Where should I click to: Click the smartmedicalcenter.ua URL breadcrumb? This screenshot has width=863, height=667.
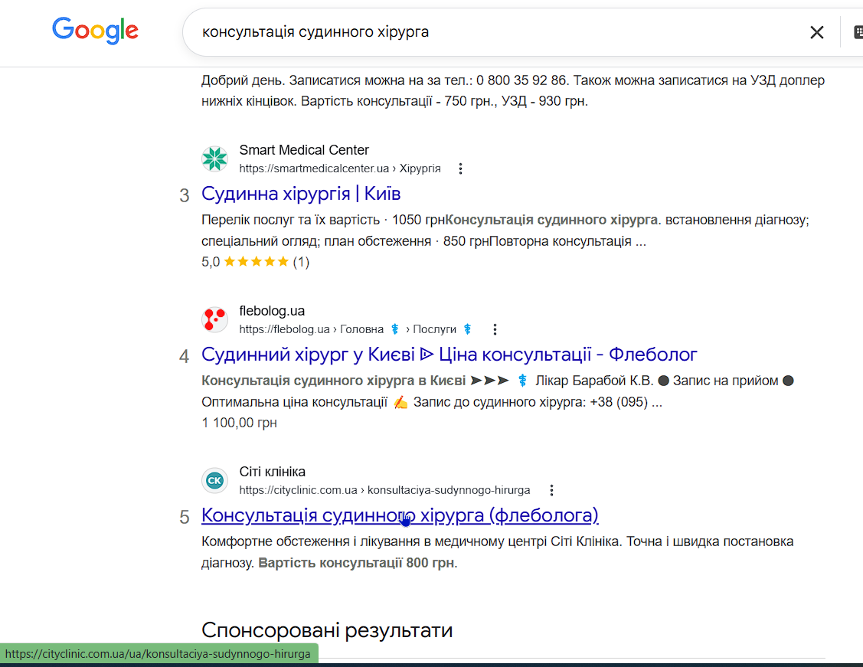339,168
